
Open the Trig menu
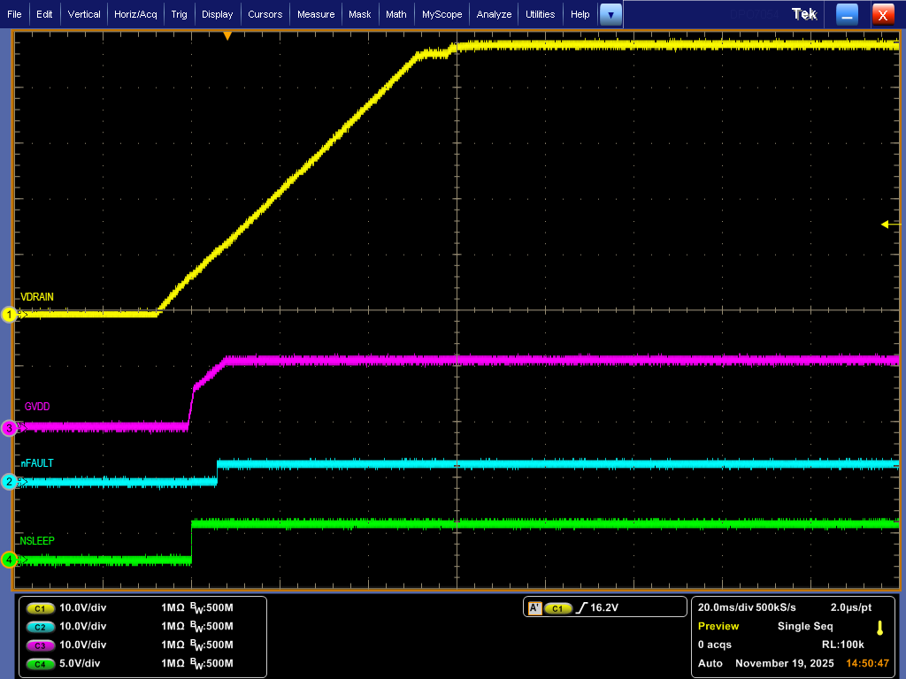180,14
